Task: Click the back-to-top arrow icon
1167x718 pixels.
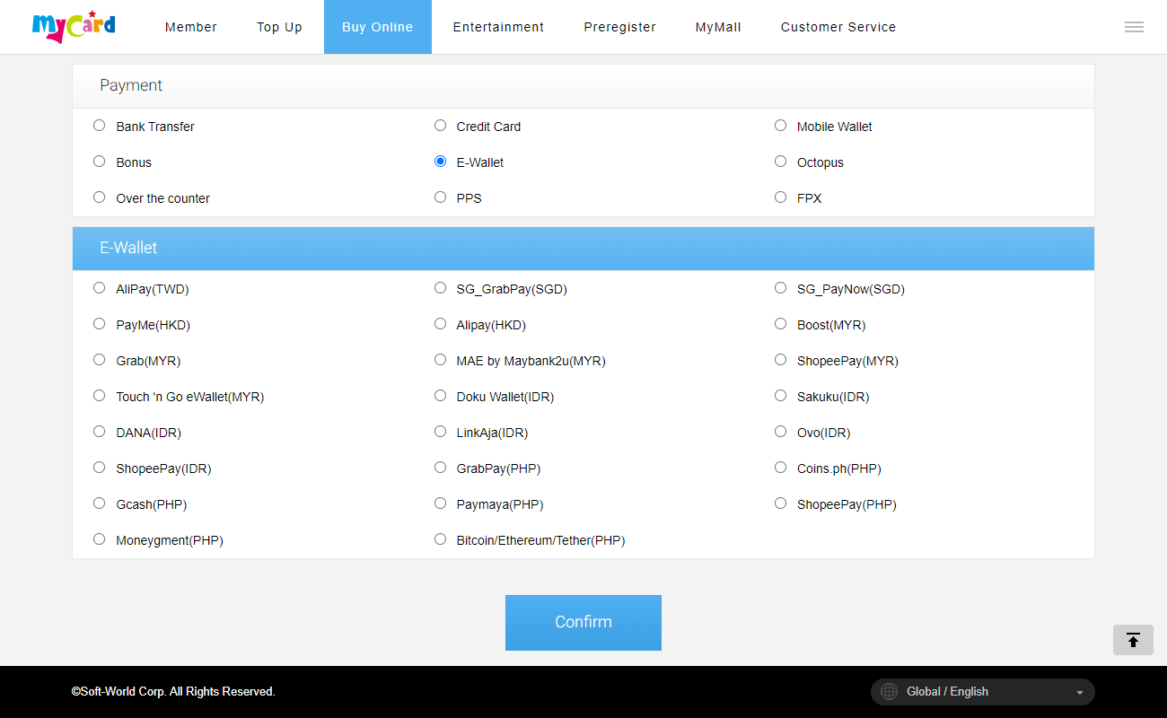Action: [x=1133, y=640]
